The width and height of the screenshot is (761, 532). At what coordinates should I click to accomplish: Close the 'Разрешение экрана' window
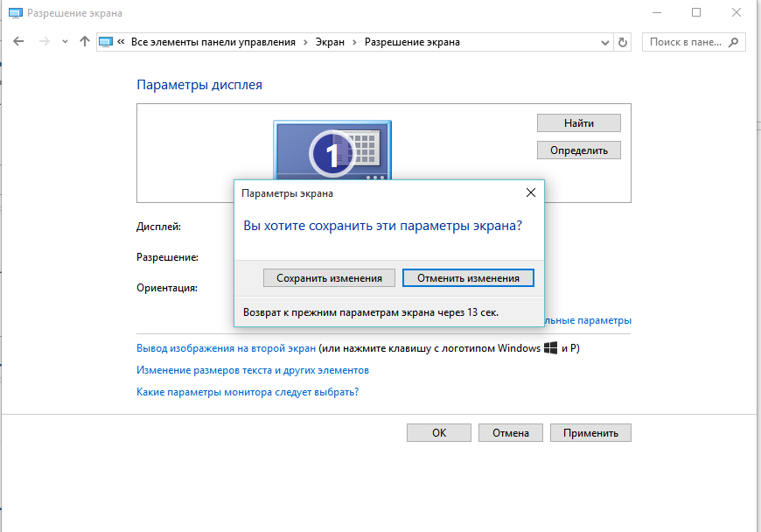(x=736, y=12)
